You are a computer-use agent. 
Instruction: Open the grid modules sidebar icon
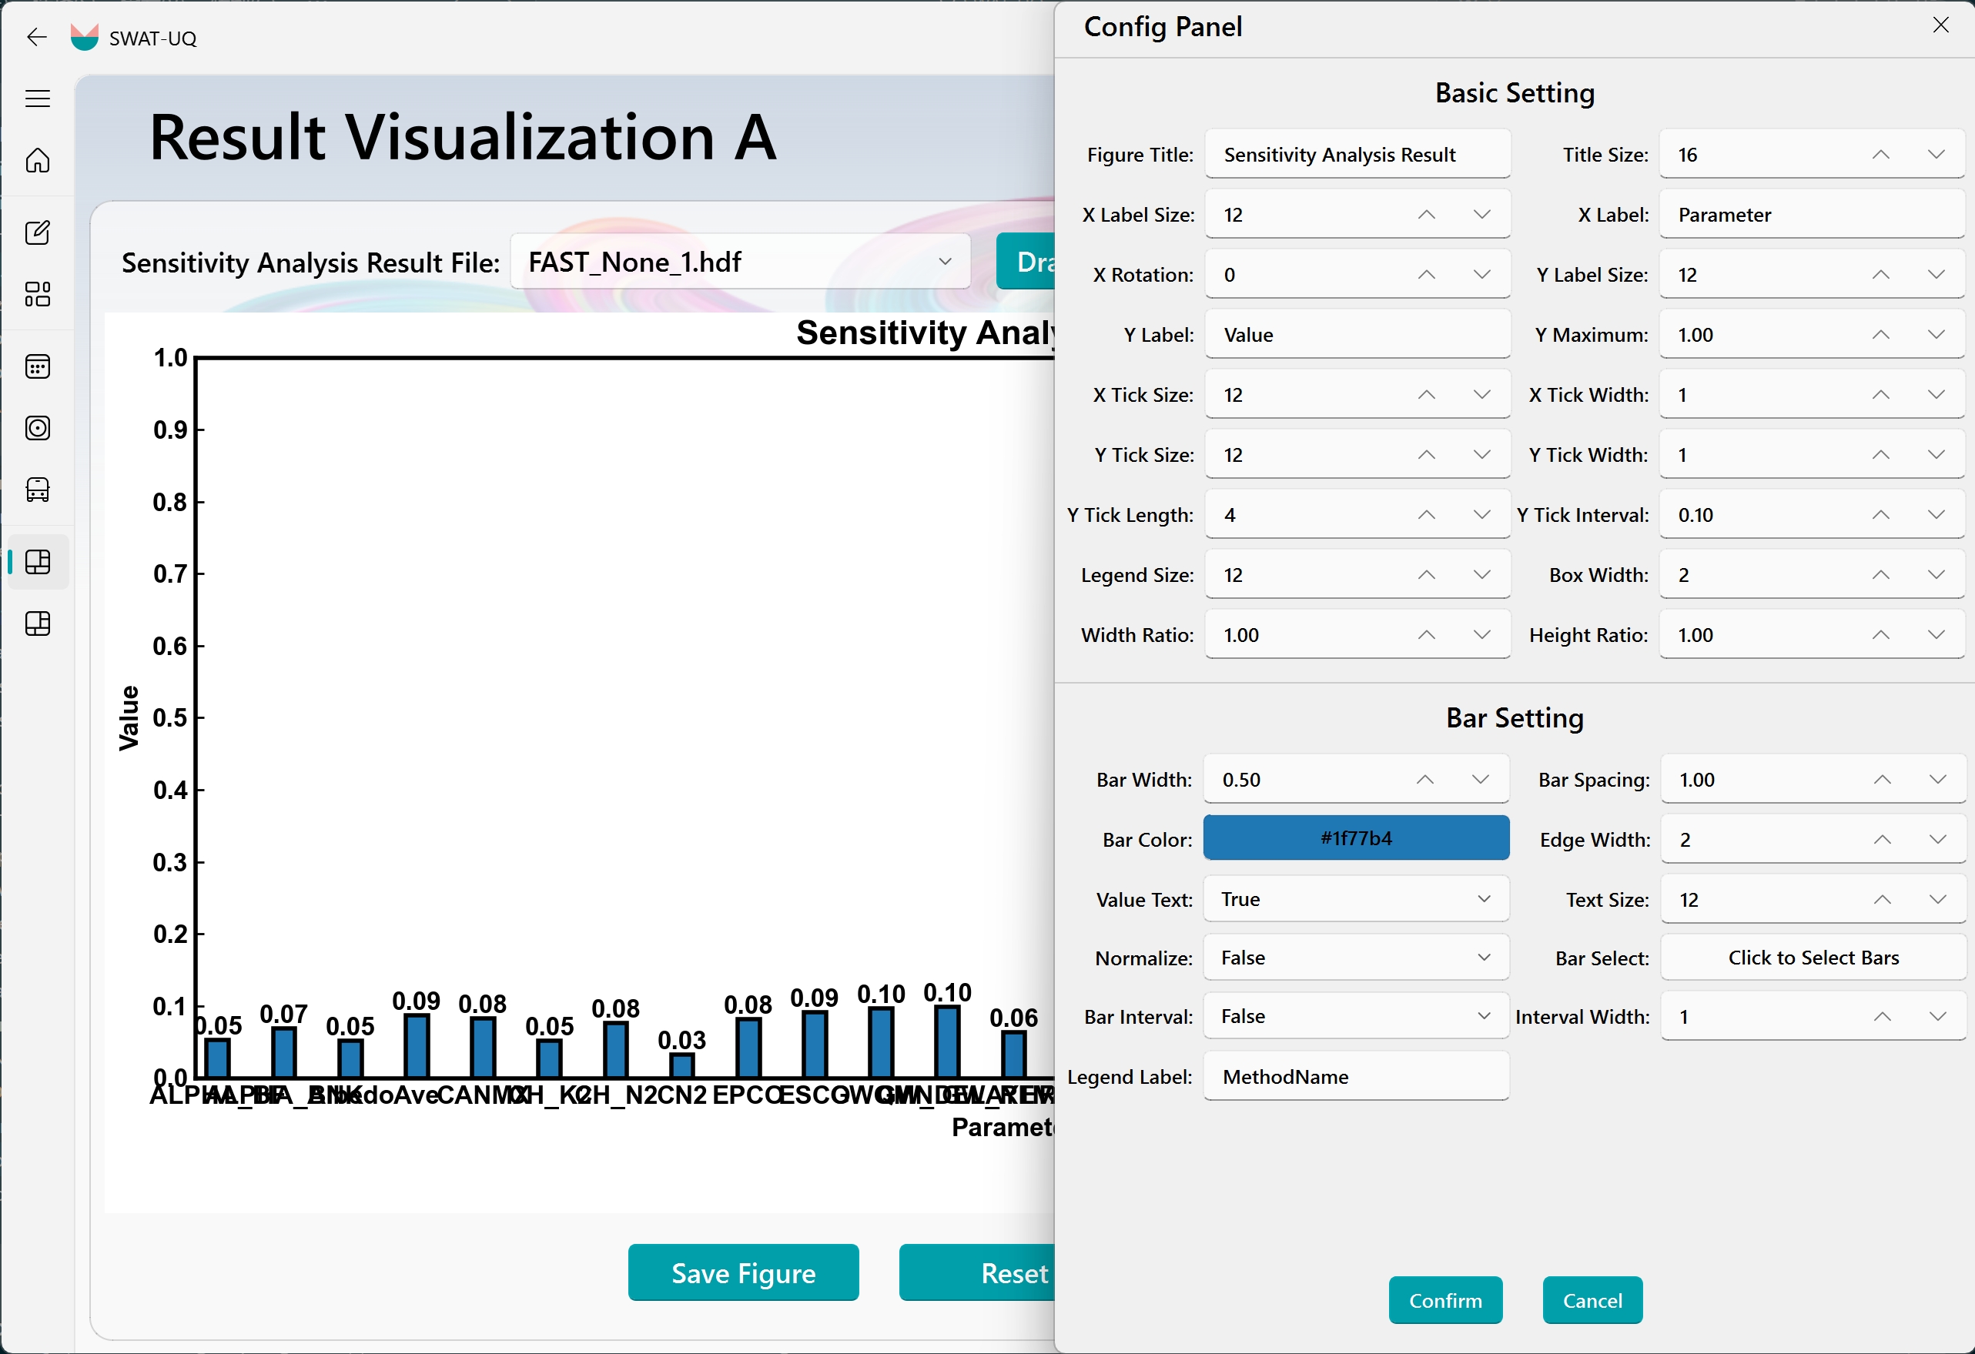tap(38, 294)
